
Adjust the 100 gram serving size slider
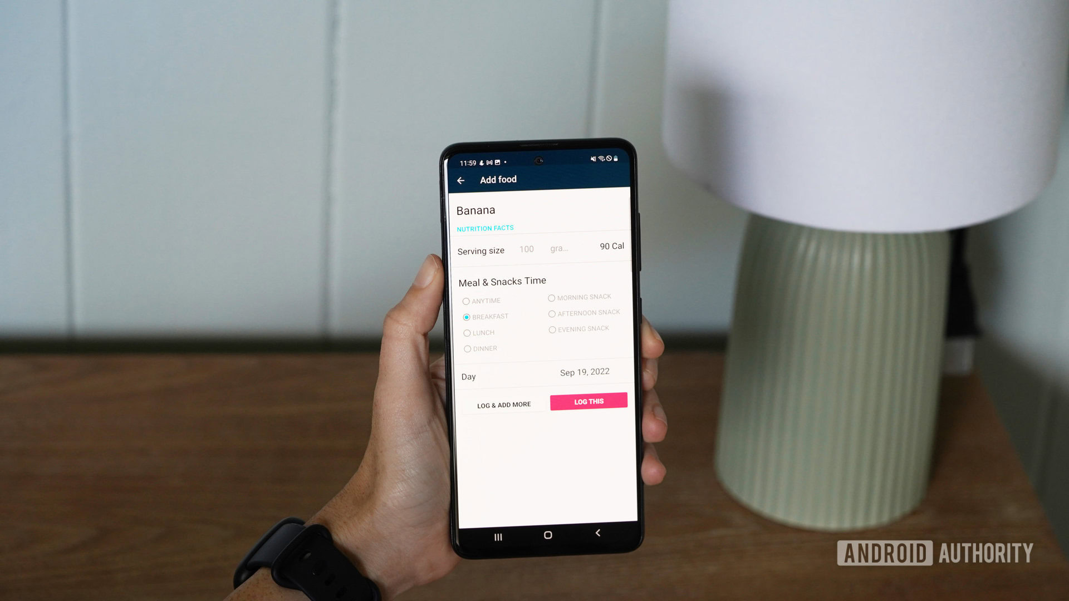coord(526,249)
